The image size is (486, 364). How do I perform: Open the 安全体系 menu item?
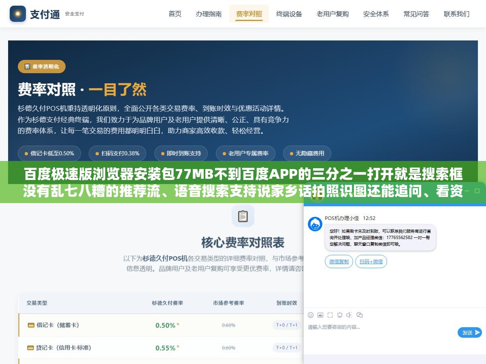tap(376, 14)
